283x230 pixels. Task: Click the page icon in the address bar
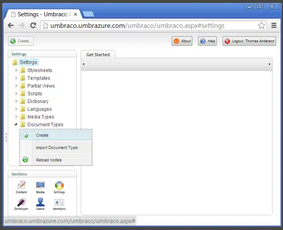(45, 26)
